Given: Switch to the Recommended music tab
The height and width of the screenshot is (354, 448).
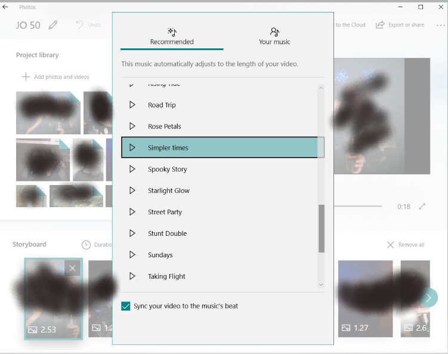Looking at the screenshot, I should coord(172,37).
